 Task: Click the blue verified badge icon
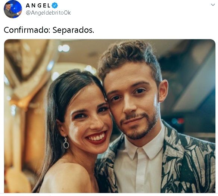(x=55, y=6)
